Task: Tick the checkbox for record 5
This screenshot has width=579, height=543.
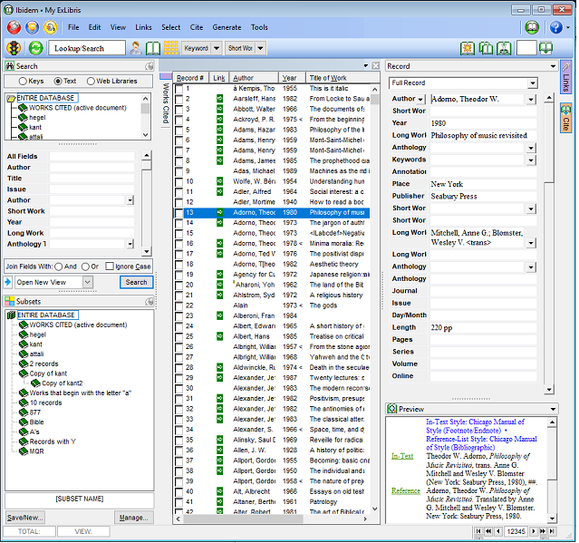Action: pos(179,131)
